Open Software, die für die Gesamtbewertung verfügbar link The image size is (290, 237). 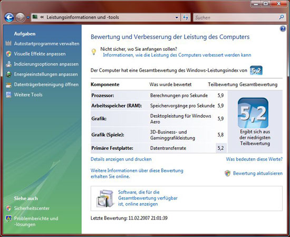pyautogui.click(x=148, y=198)
